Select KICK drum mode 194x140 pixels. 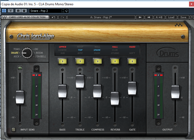pyautogui.click(x=17, y=57)
